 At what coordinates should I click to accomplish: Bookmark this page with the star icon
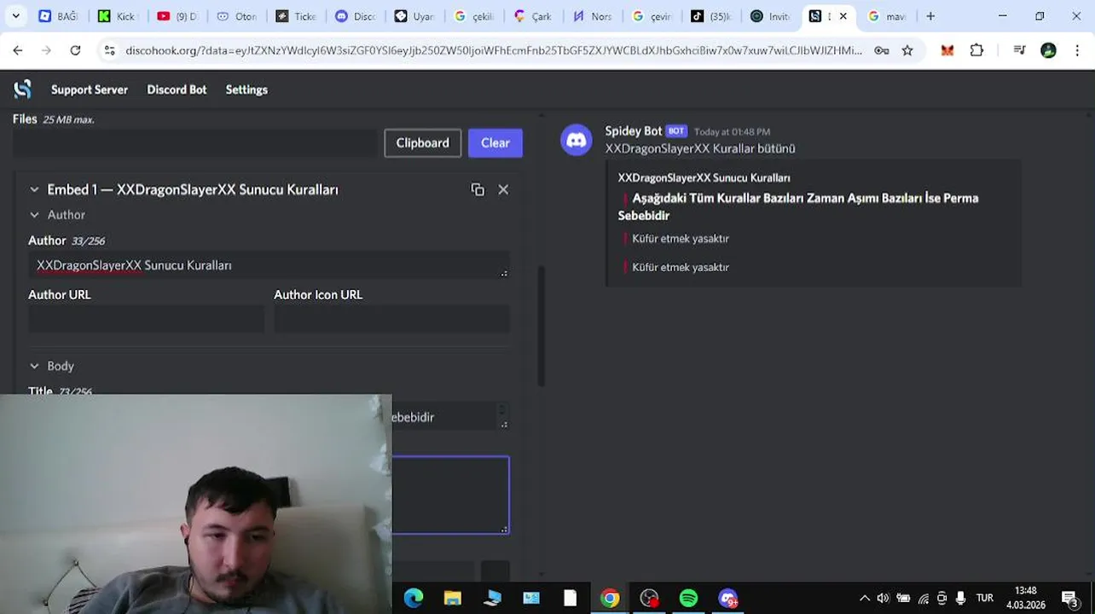[907, 50]
